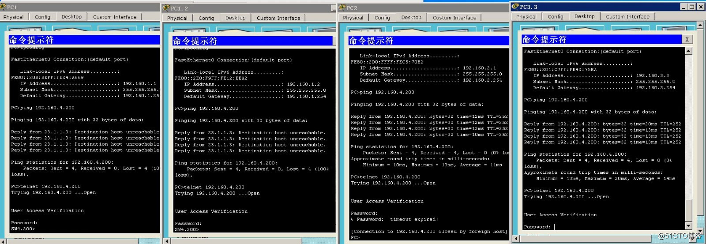This screenshot has height=244, width=706.
Task: Click the horizontal scroll-left arrow in PC3.3 window
Action: tap(515, 240)
